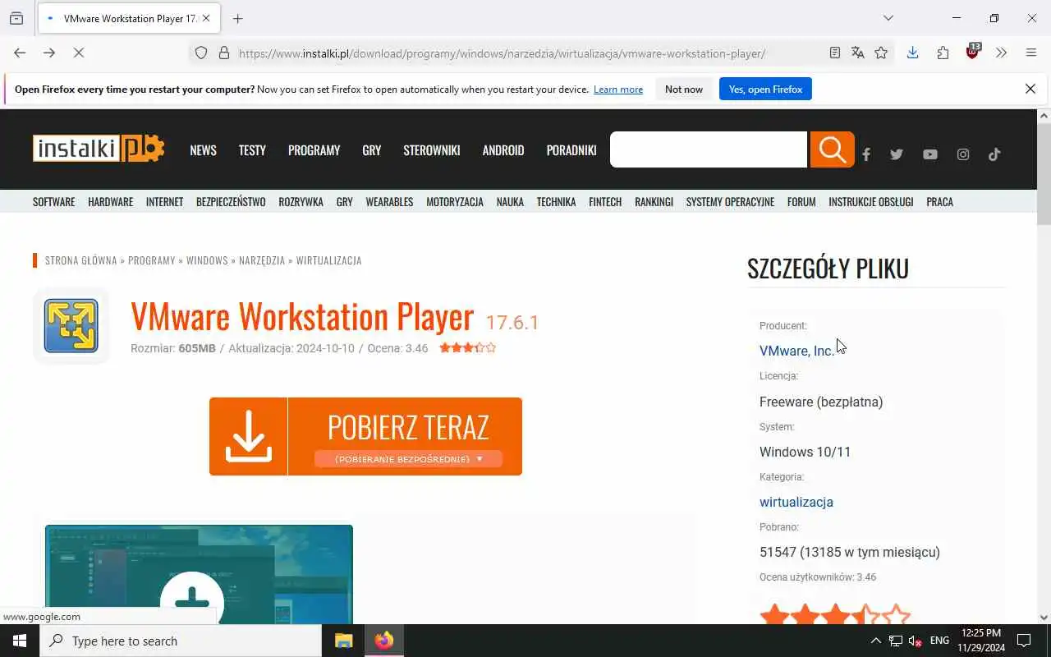Open muted volume tray icon
The image size is (1051, 657).
pyautogui.click(x=915, y=641)
